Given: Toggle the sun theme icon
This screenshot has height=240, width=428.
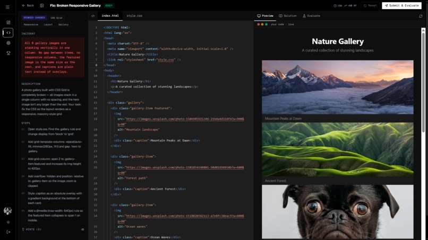Looking at the screenshot, I should click(x=8, y=223).
